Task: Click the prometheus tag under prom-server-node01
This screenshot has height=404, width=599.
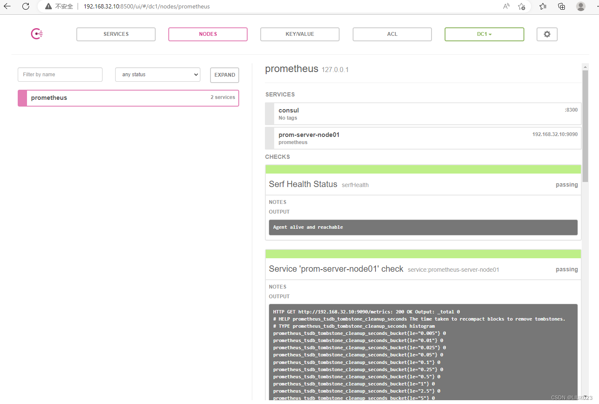Action: [x=293, y=142]
